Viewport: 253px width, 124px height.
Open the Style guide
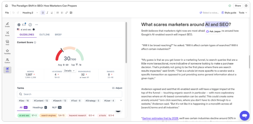point(229,13)
